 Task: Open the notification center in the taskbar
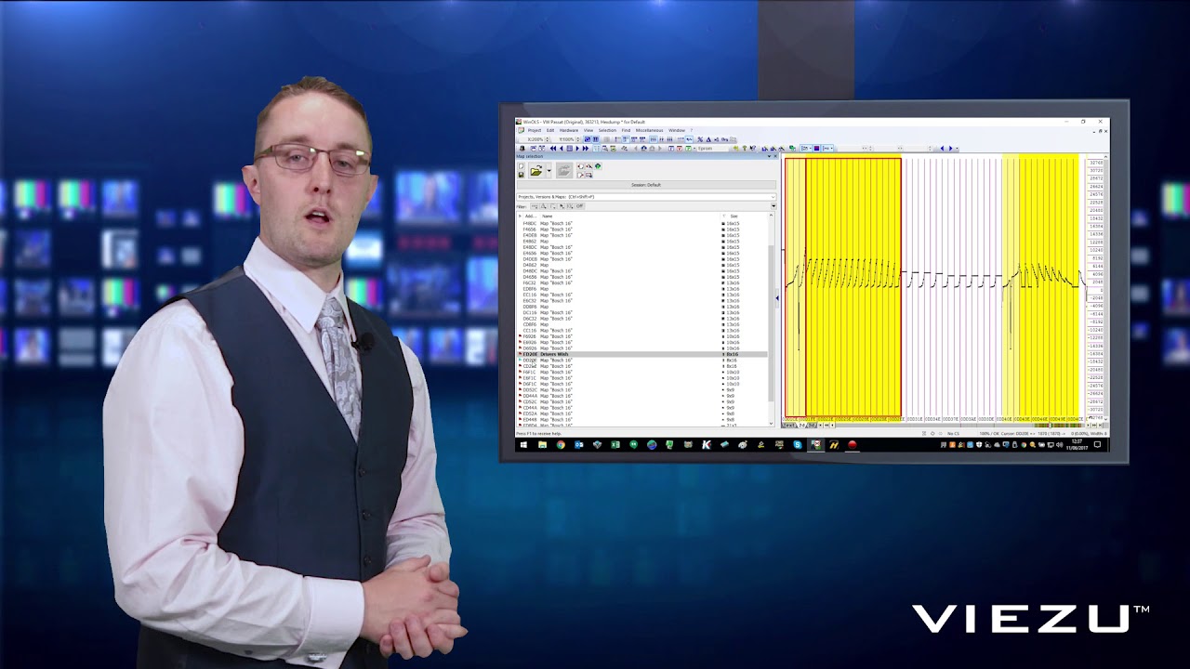click(1097, 444)
